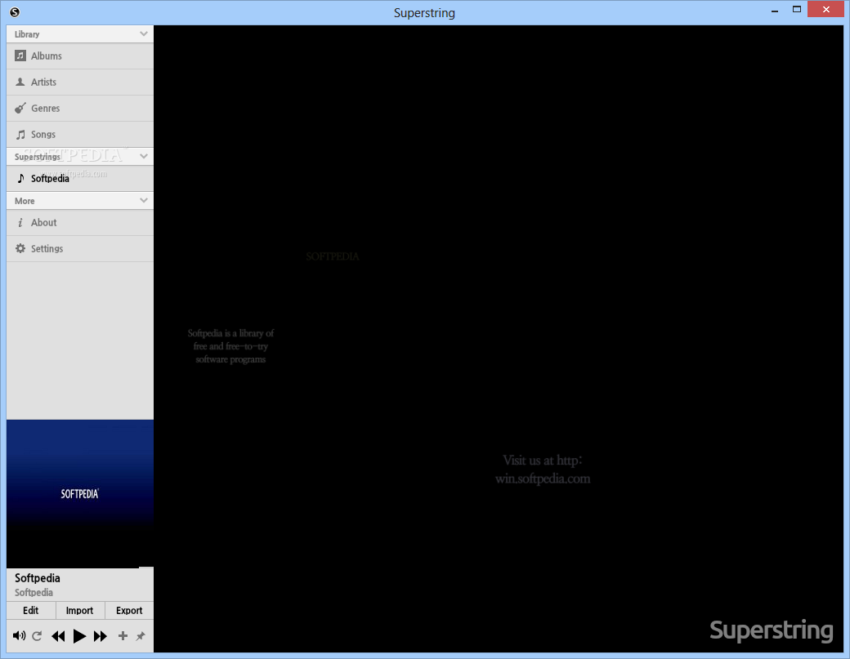Image resolution: width=850 pixels, height=659 pixels.
Task: Collapse the Superstrings section chevron
Action: 144,157
